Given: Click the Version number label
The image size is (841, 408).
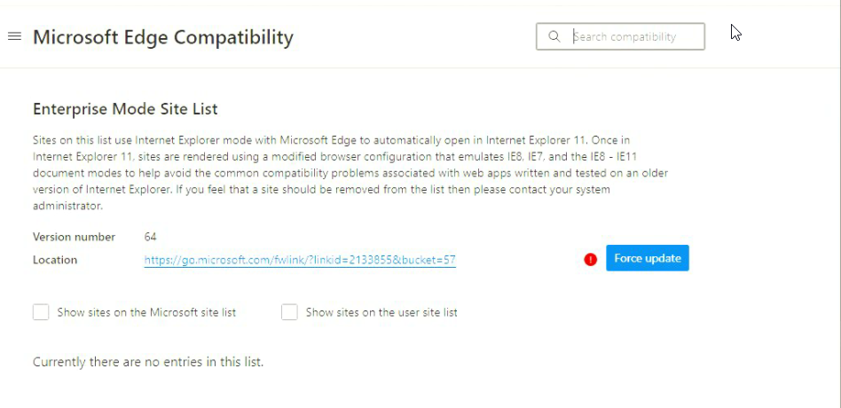Looking at the screenshot, I should pos(74,237).
